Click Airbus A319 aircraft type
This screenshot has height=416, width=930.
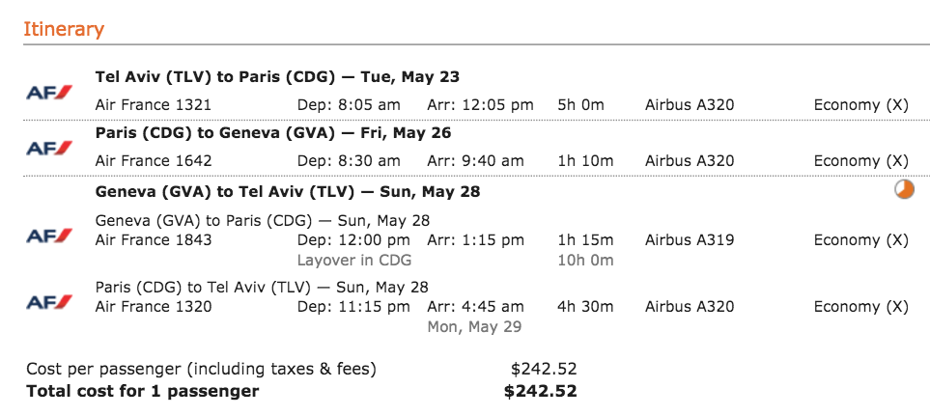pos(690,240)
